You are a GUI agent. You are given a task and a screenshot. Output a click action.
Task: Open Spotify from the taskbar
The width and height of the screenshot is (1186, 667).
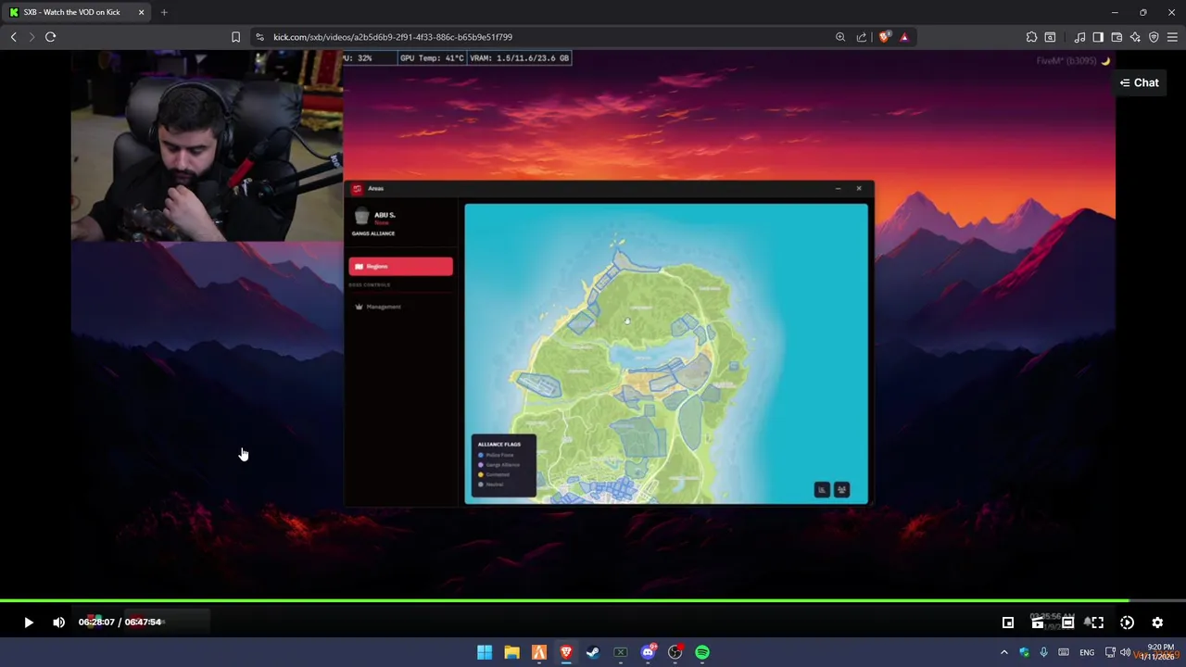(x=702, y=653)
